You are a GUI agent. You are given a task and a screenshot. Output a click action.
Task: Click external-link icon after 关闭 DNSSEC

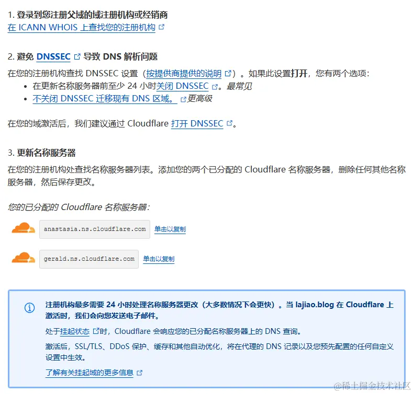215,87
